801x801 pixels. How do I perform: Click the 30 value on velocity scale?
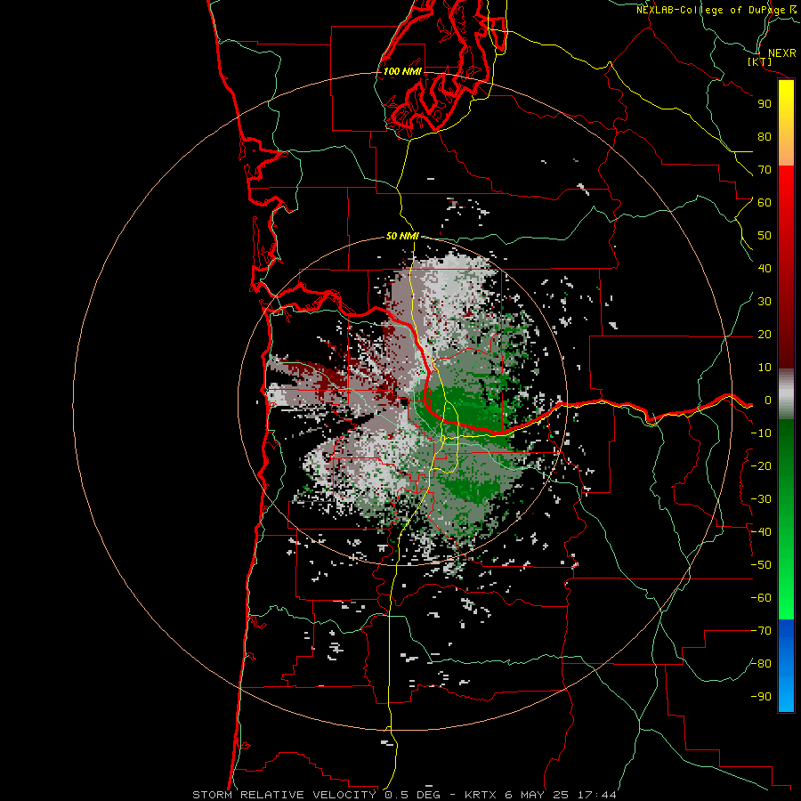pyautogui.click(x=765, y=302)
